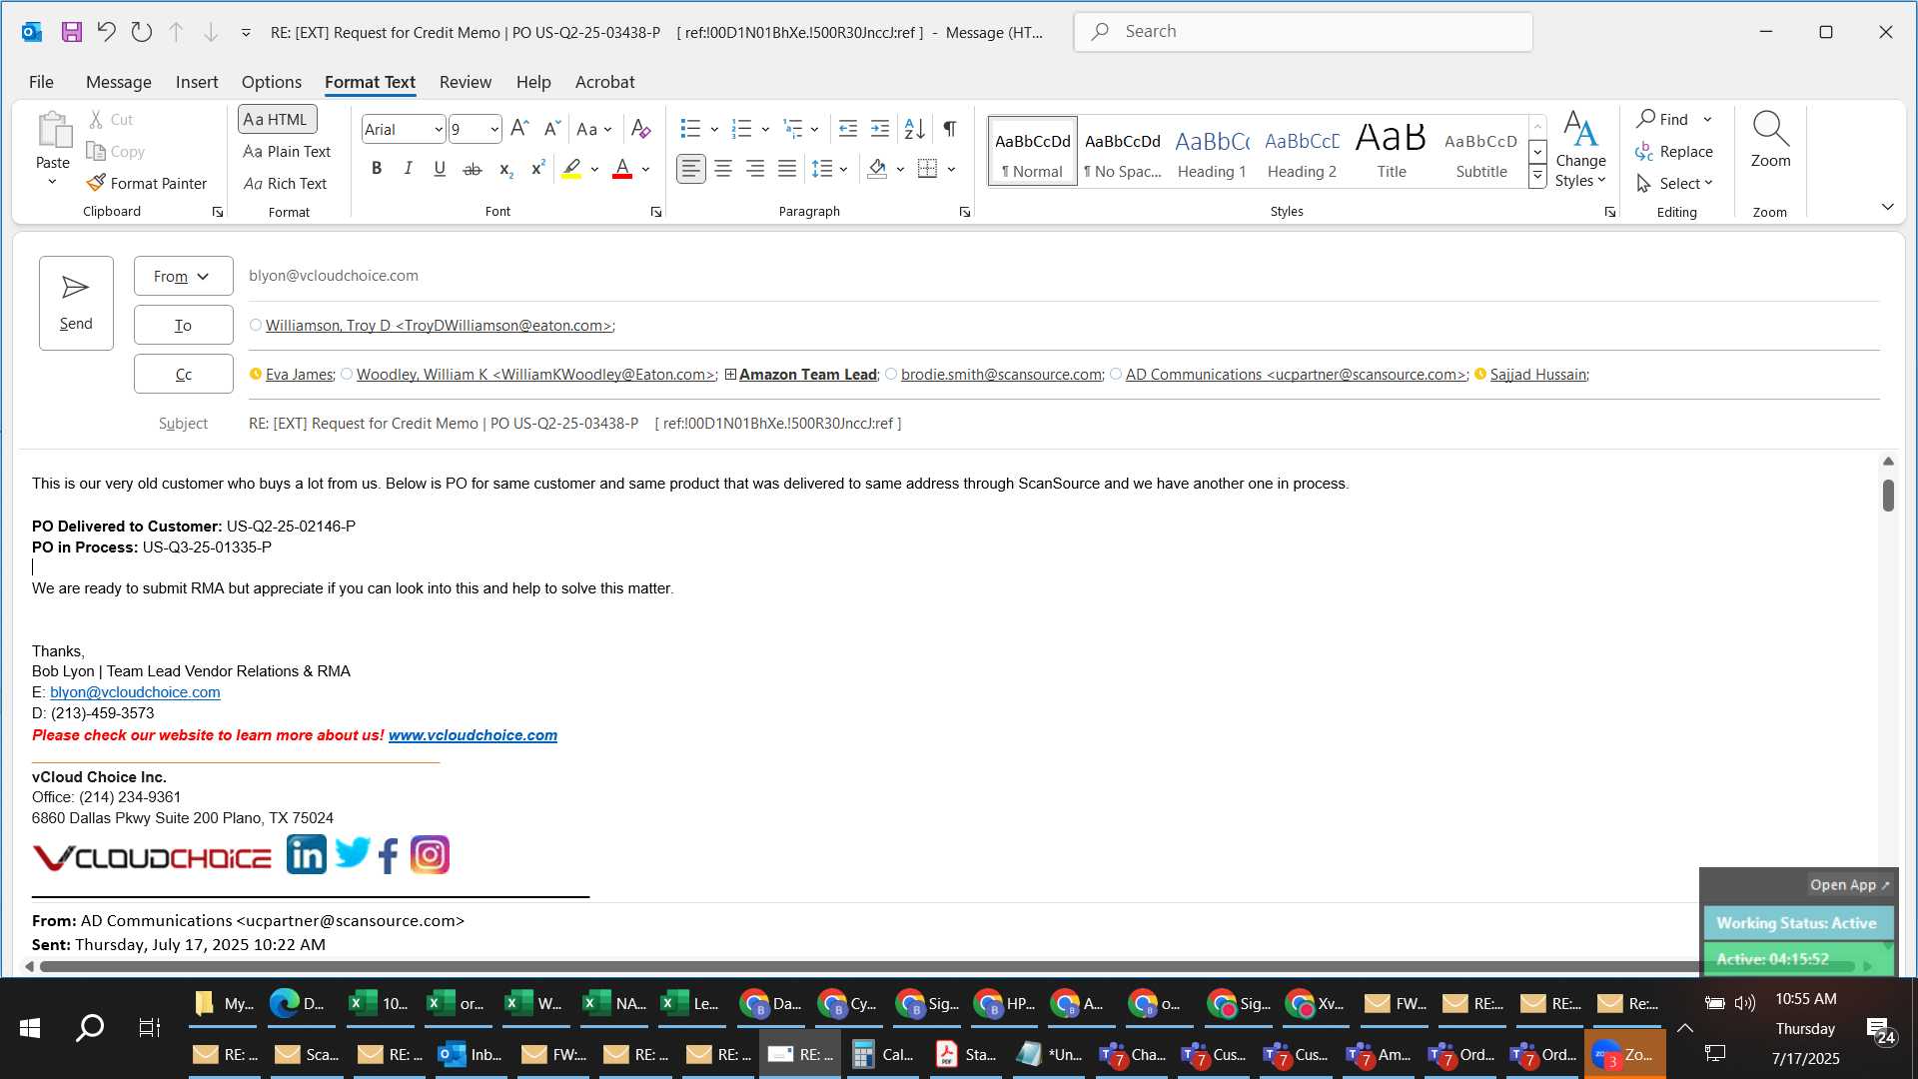
Task: Click in the Subject field
Action: (x=1063, y=424)
